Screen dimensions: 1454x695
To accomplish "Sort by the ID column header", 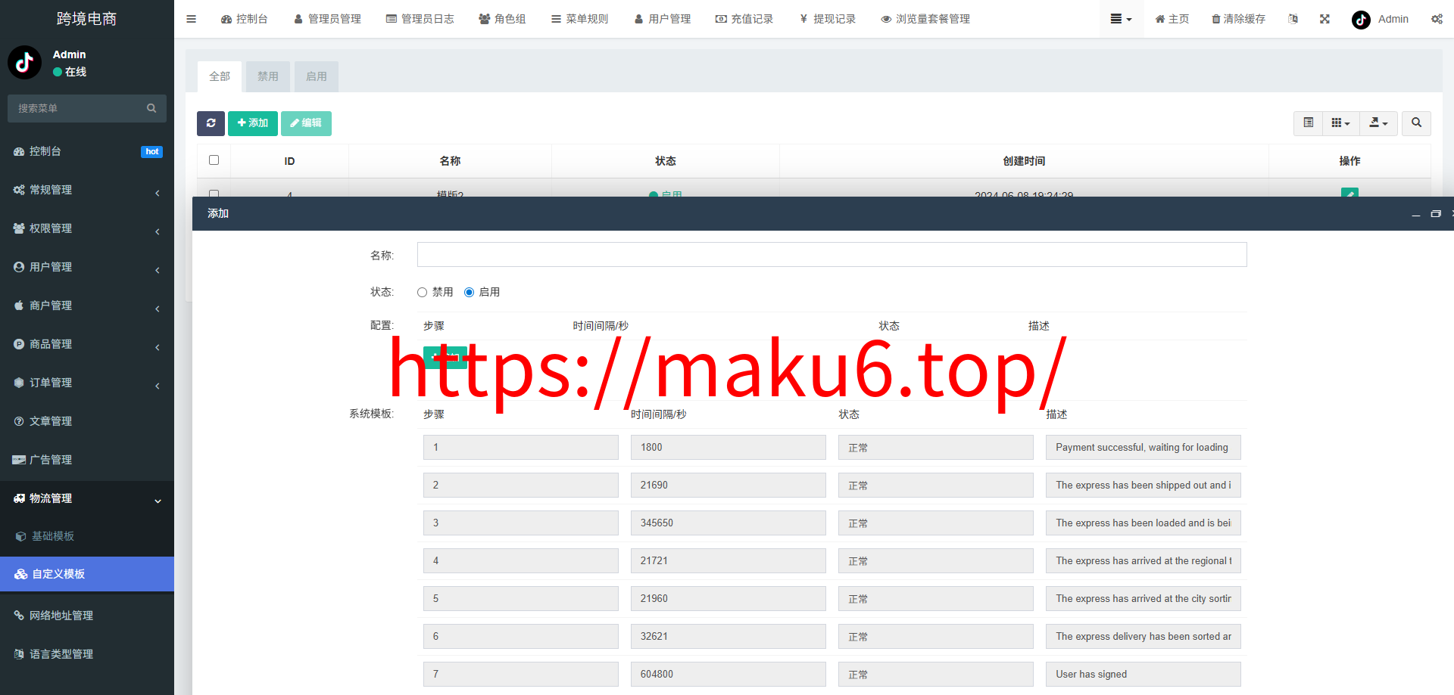I will click(x=289, y=161).
